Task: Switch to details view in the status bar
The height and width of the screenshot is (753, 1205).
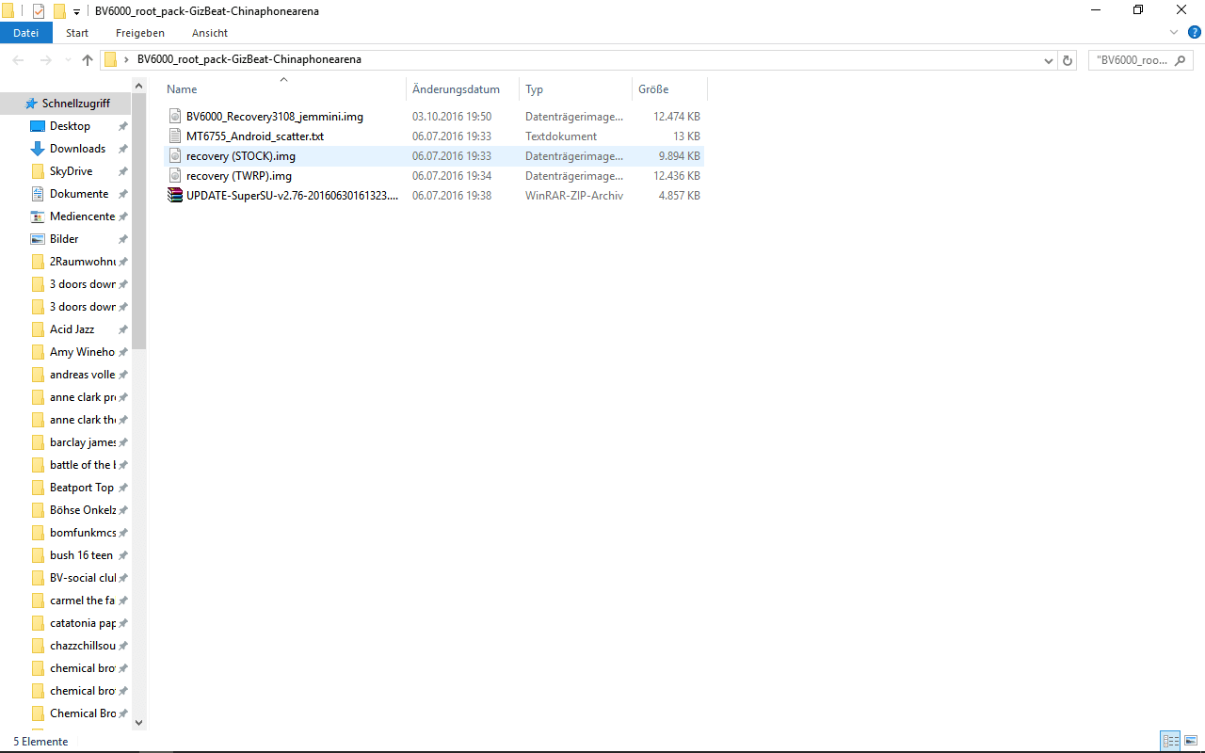Action: coord(1170,742)
